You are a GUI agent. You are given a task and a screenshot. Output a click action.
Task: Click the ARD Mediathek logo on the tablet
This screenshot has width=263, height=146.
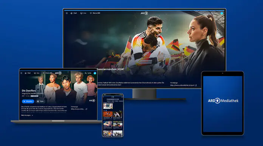(x=223, y=101)
